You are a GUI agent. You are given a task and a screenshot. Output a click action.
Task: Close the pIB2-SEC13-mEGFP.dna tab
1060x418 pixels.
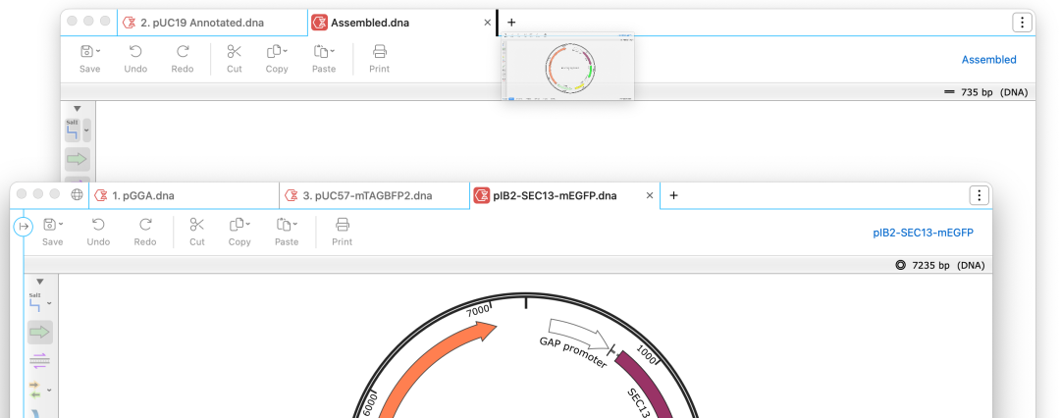point(650,195)
